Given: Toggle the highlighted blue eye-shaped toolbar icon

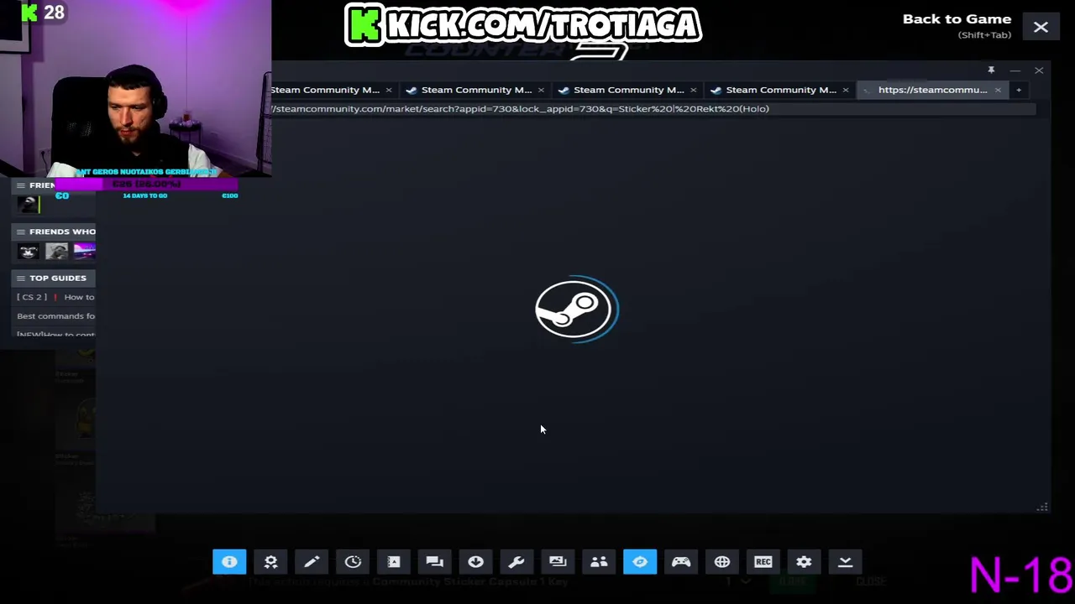Looking at the screenshot, I should [640, 562].
